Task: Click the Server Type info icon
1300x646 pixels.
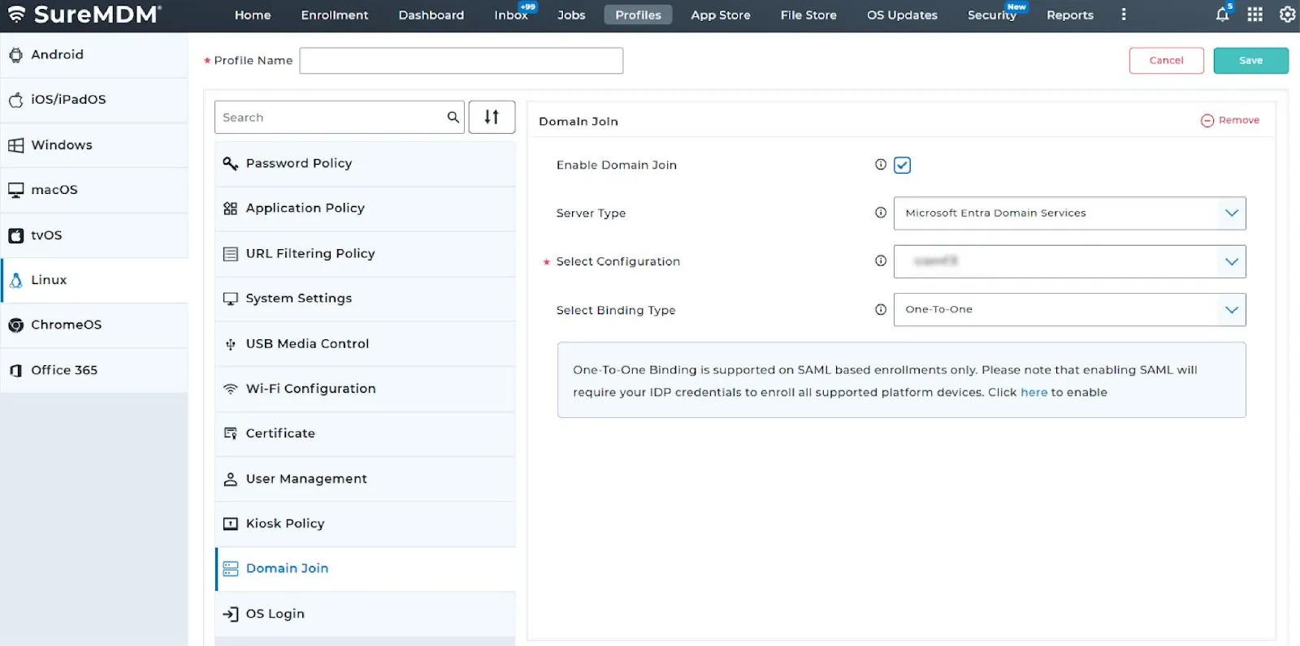Action: point(880,213)
